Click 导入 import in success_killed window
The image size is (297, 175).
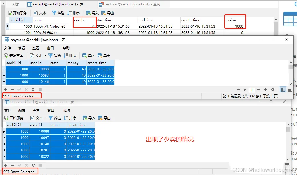[x=89, y=118]
